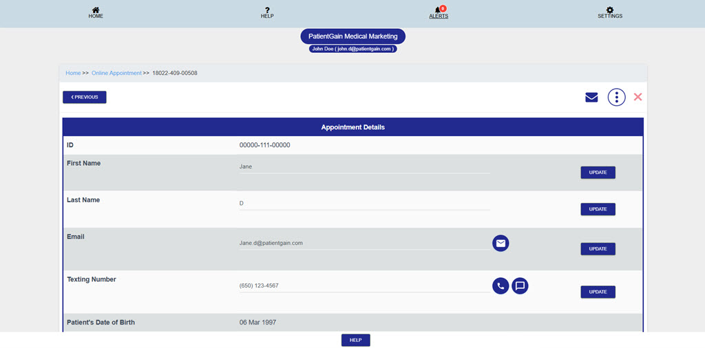
Task: Update the First Name field
Action: tap(598, 173)
